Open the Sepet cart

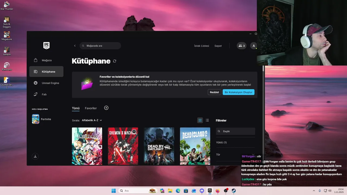[218, 46]
